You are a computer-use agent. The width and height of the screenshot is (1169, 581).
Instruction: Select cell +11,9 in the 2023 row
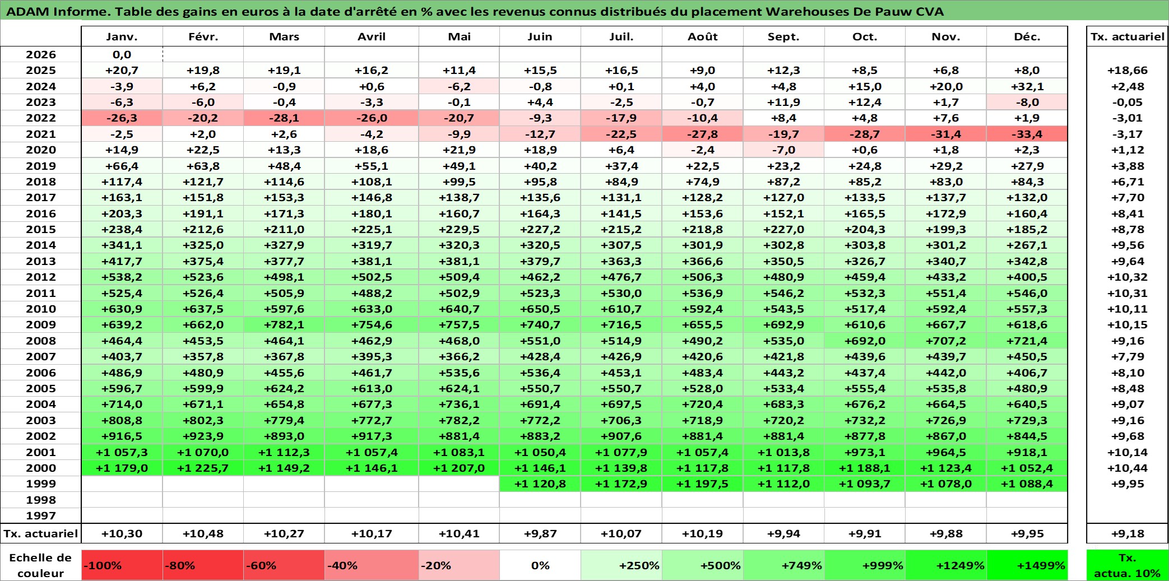783,103
